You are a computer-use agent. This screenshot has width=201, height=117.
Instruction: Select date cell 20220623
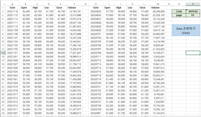tap(96, 11)
